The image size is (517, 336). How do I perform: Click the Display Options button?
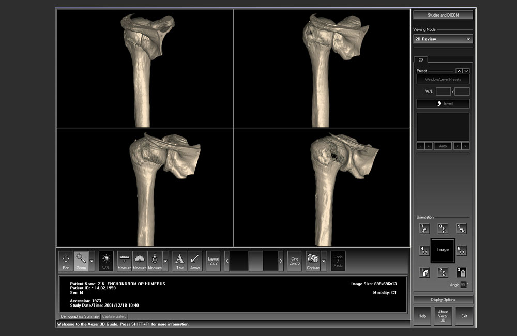(x=443, y=300)
